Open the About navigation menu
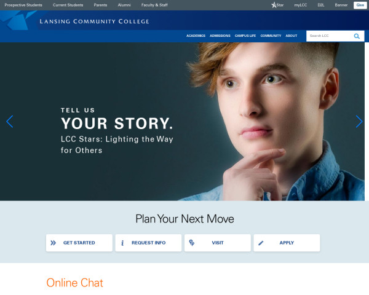The height and width of the screenshot is (295, 369). click(292, 36)
